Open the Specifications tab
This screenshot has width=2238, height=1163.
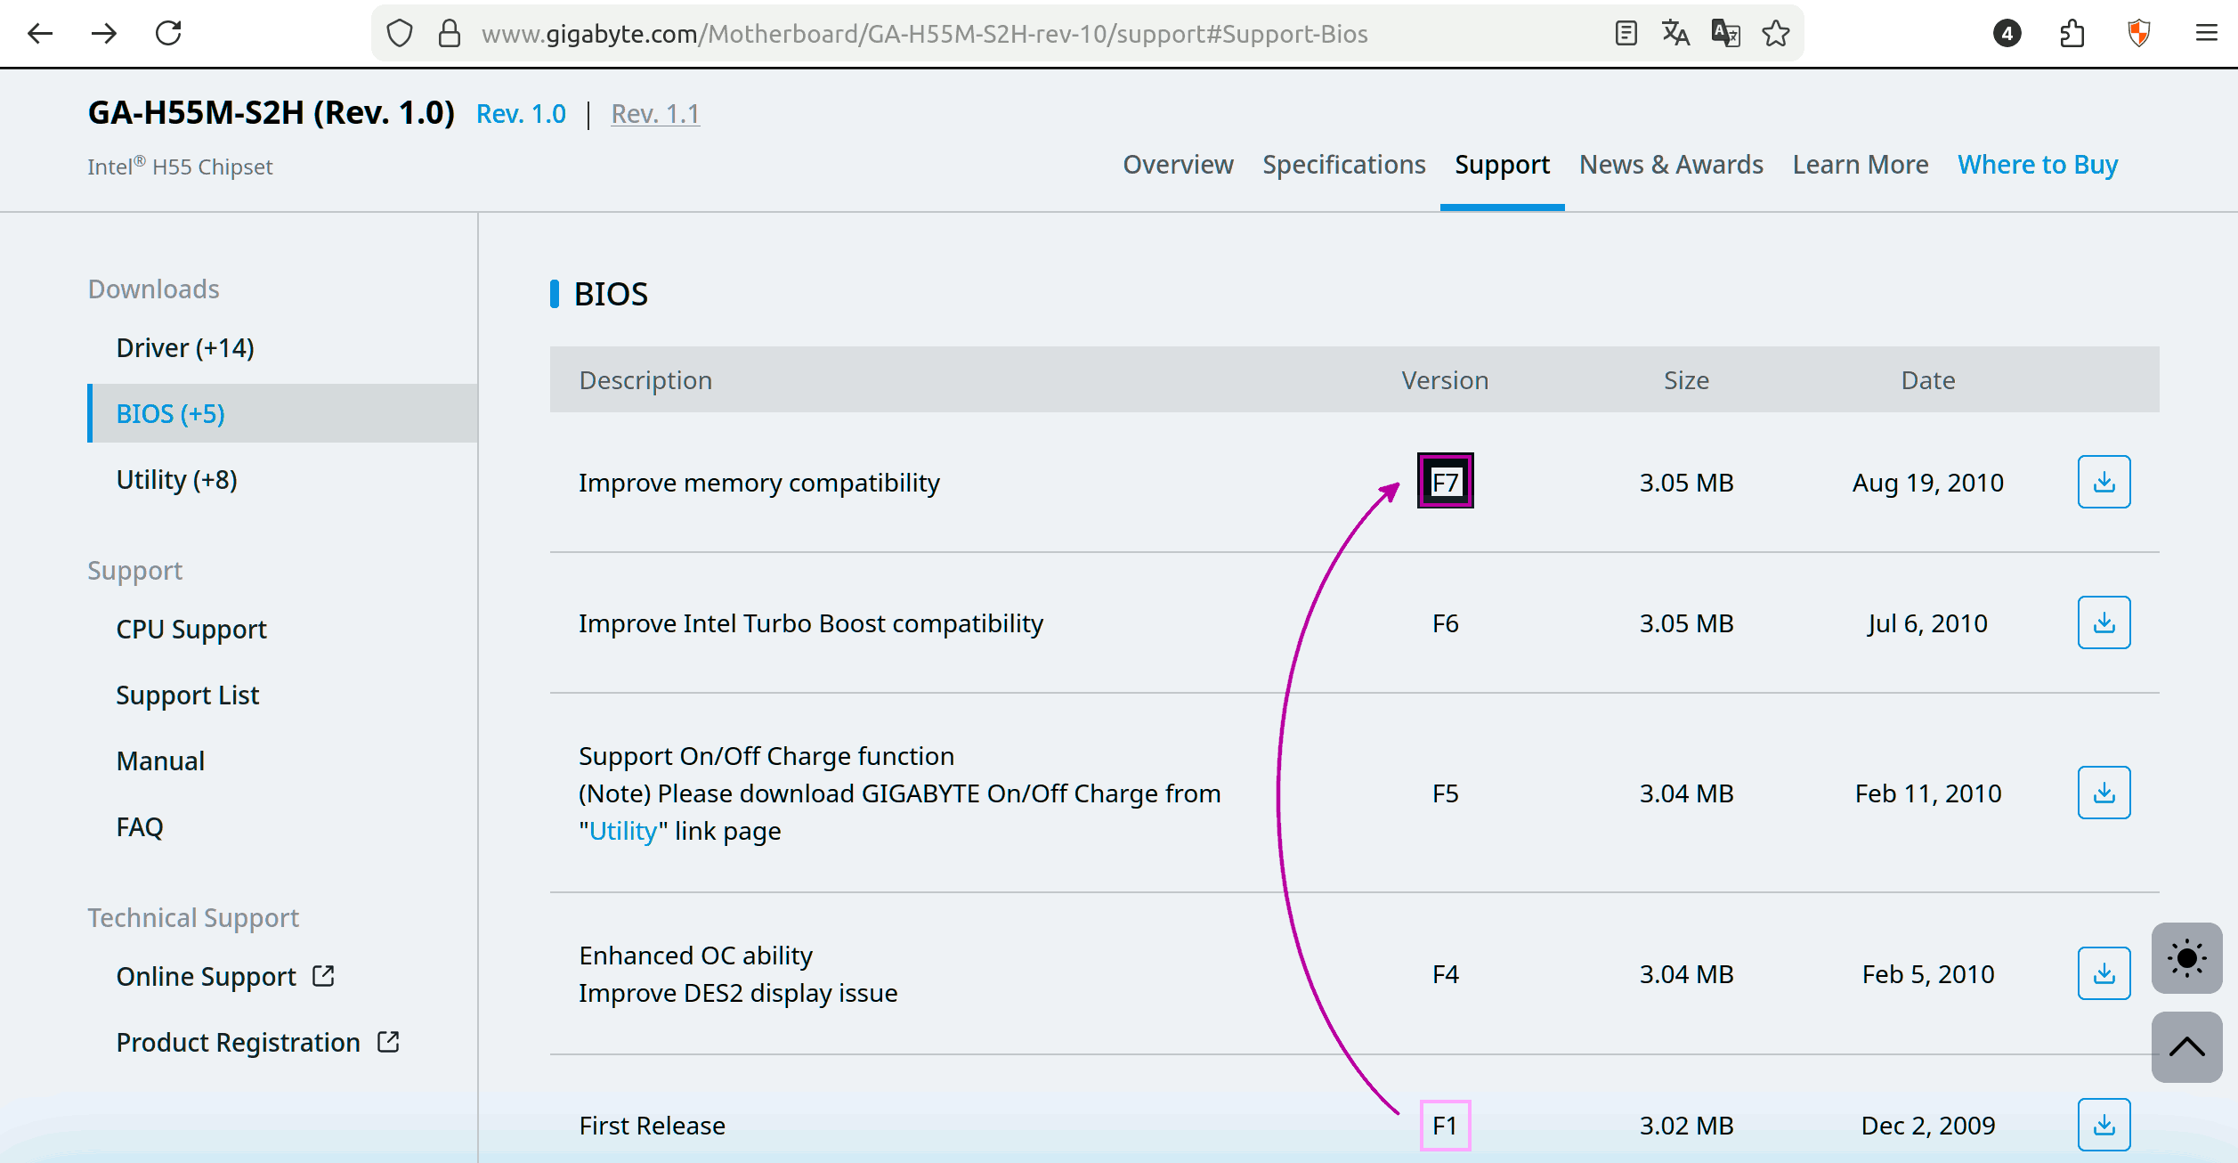click(x=1343, y=165)
